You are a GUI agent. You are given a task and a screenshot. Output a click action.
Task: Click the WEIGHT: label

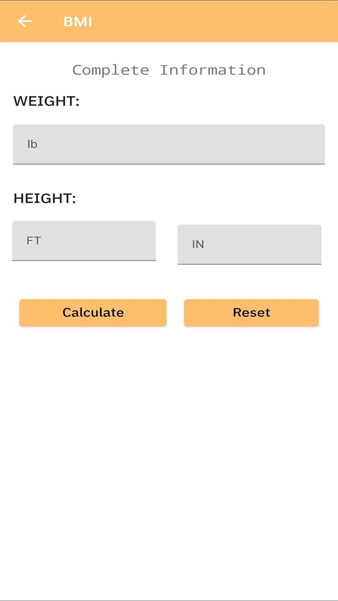pyautogui.click(x=47, y=101)
